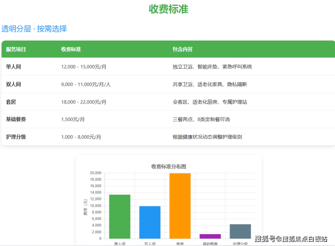Viewport: 335px width, 246px height.
Task: Click the 12,000 - 15,000元/月 price cell
Action: [84, 66]
